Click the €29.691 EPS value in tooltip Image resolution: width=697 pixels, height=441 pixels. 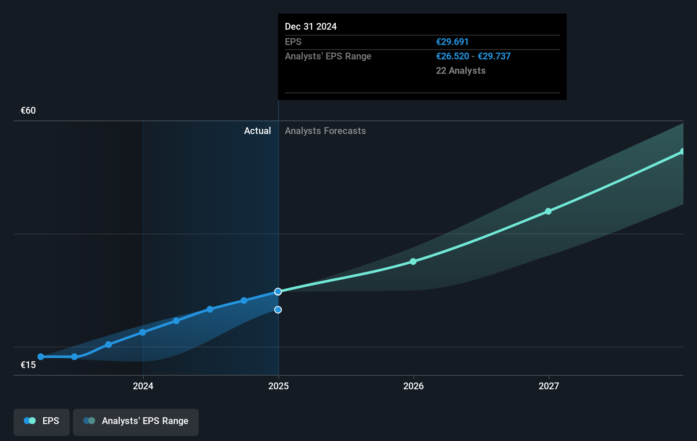pos(452,42)
